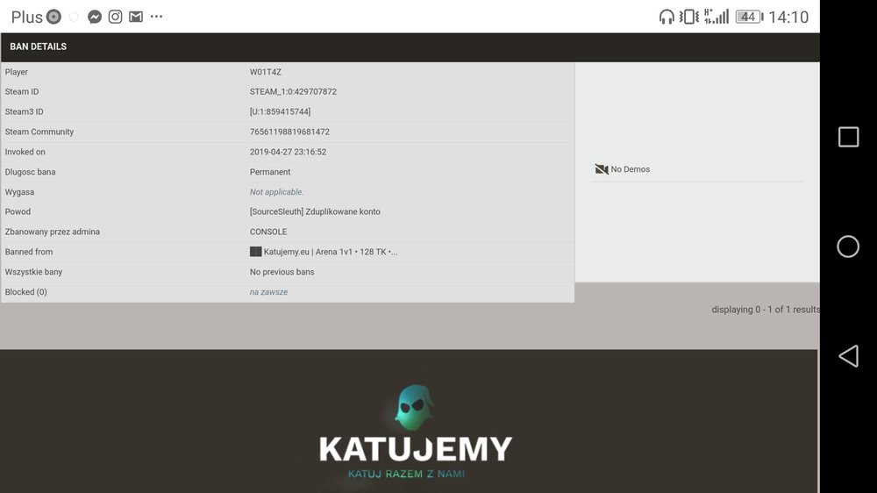Tap the Android recent apps square button

pyautogui.click(x=848, y=137)
